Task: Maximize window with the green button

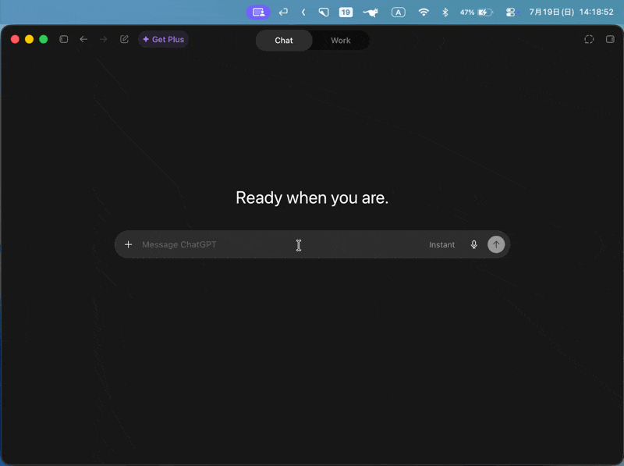Action: pyautogui.click(x=44, y=39)
